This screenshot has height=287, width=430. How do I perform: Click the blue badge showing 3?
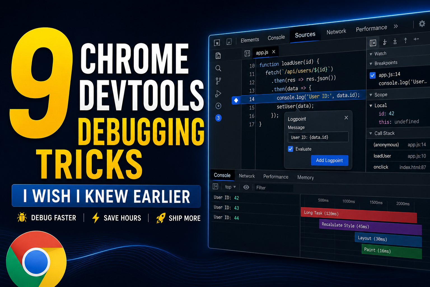[x=218, y=118]
